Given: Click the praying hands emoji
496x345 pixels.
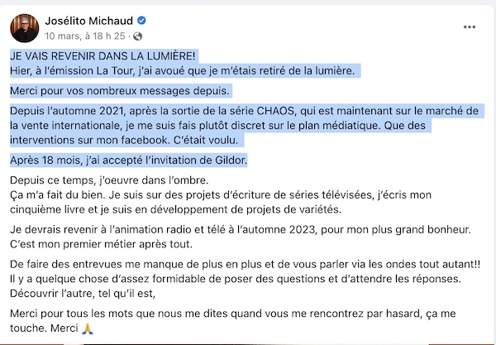Looking at the screenshot, I should 88,328.
